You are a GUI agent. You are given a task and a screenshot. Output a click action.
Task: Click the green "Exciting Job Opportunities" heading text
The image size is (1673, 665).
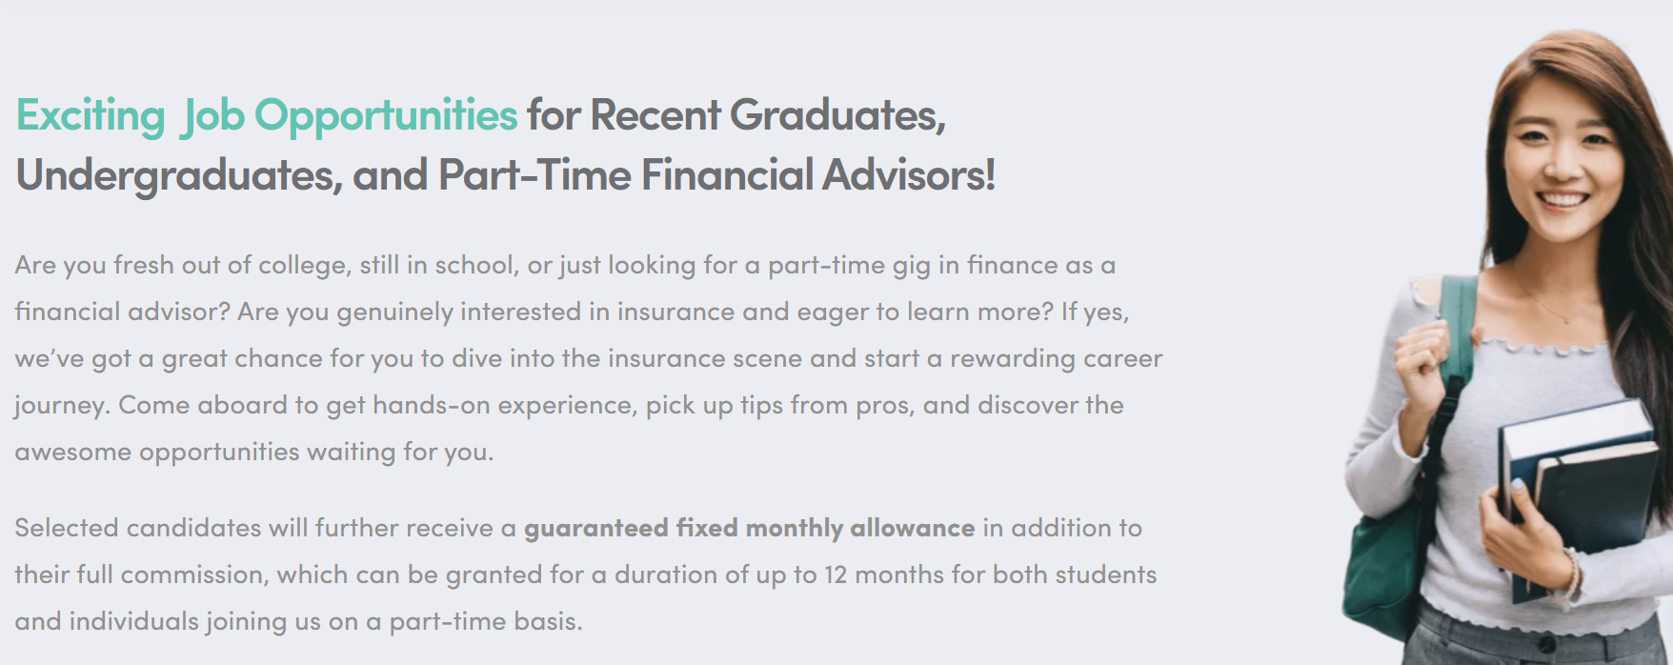pos(266,116)
